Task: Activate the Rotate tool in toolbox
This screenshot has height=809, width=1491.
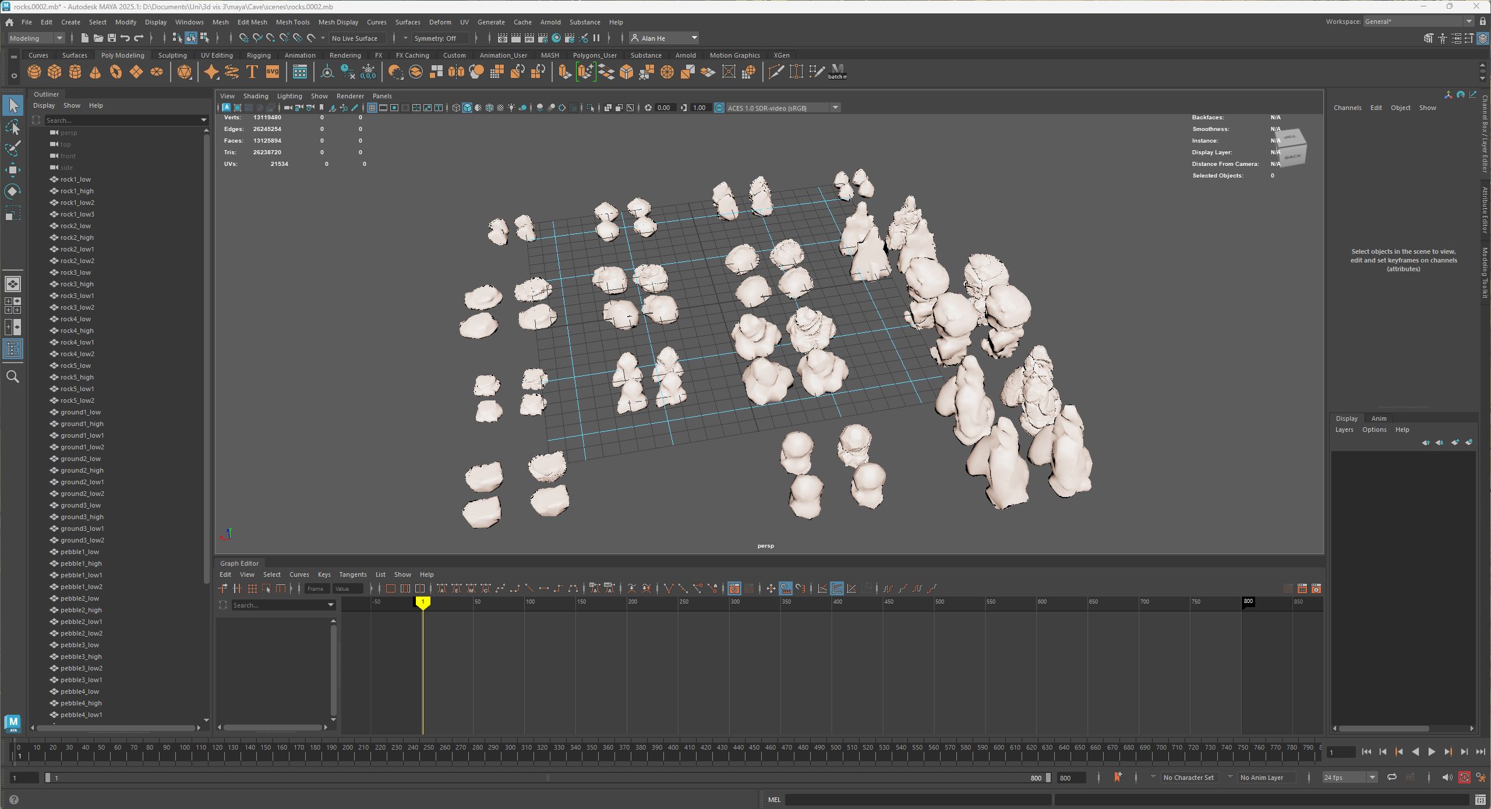Action: pyautogui.click(x=13, y=191)
